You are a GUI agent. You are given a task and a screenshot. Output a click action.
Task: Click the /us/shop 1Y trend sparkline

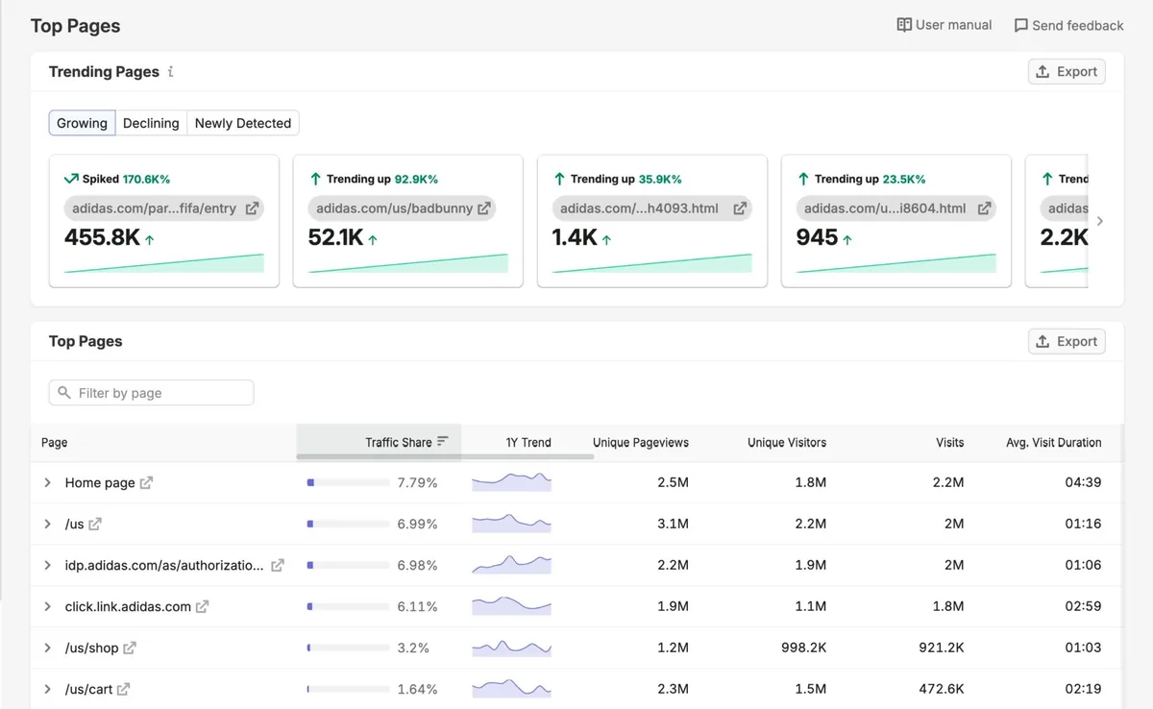coord(512,648)
